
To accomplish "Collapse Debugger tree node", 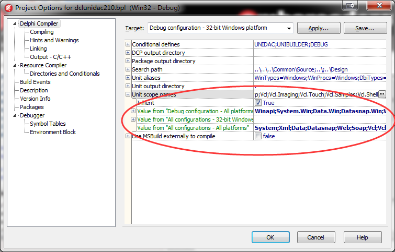I will (x=15, y=115).
